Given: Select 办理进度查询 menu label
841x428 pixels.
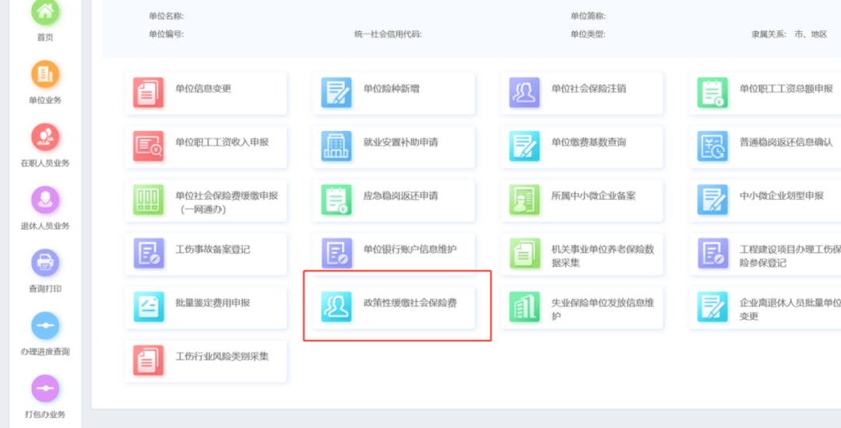Looking at the screenshot, I should tap(45, 352).
